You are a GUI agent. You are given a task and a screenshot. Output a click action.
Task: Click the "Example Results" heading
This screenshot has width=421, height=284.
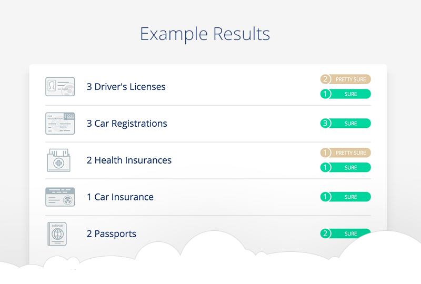pos(205,34)
